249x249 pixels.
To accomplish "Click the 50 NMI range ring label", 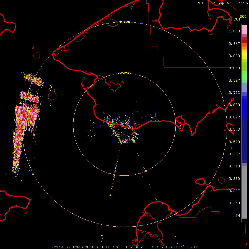I will point(124,73).
